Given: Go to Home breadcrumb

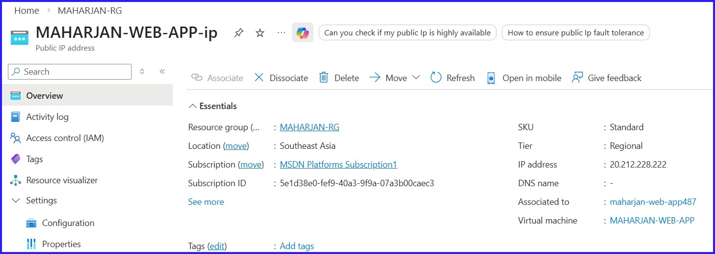Looking at the screenshot, I should (x=27, y=11).
